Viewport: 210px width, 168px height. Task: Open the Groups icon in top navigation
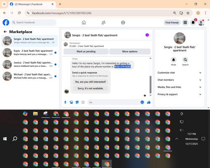[123, 22]
